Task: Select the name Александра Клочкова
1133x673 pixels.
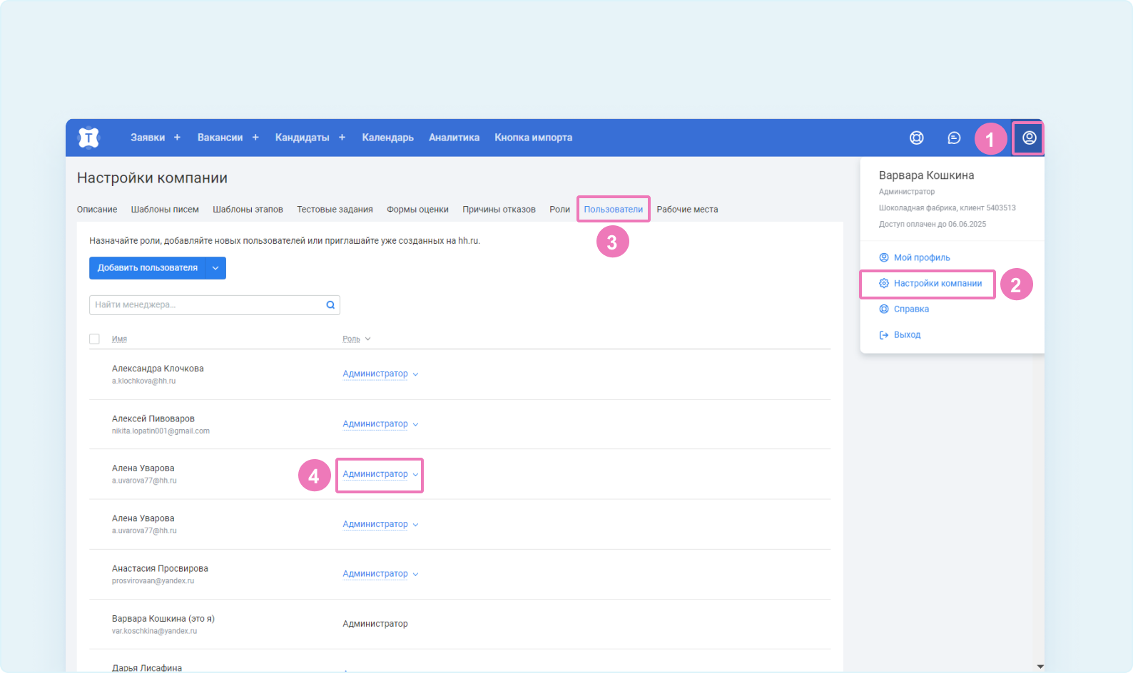Action: click(x=158, y=369)
